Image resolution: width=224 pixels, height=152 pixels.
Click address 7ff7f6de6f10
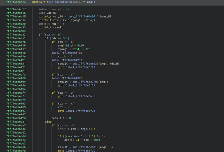(x=16, y=46)
